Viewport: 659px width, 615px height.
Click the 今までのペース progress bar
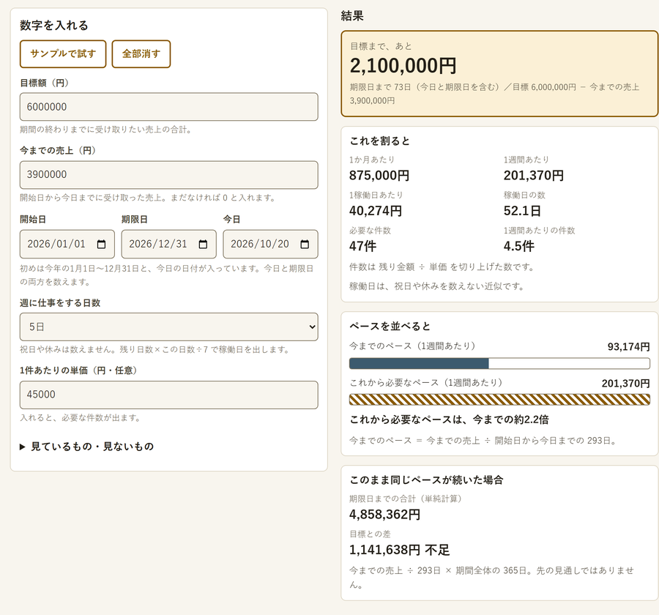point(499,363)
